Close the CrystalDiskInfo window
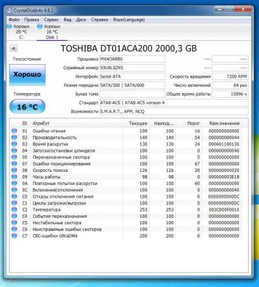Image resolution: width=259 pixels, height=287 pixels. pos(243,9)
